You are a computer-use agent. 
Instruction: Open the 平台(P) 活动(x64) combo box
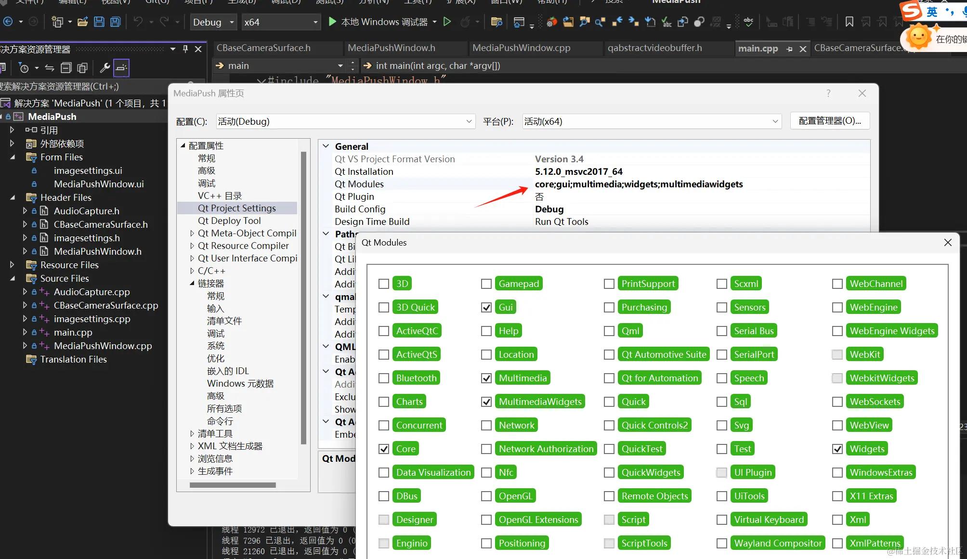(652, 121)
